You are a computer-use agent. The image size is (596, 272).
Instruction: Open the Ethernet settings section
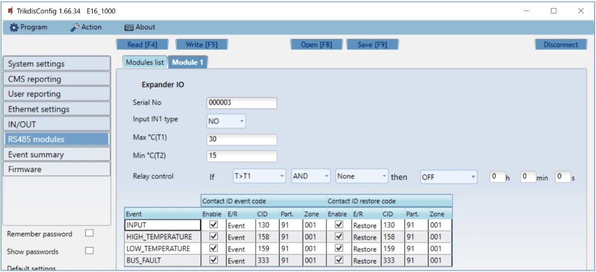[56, 109]
